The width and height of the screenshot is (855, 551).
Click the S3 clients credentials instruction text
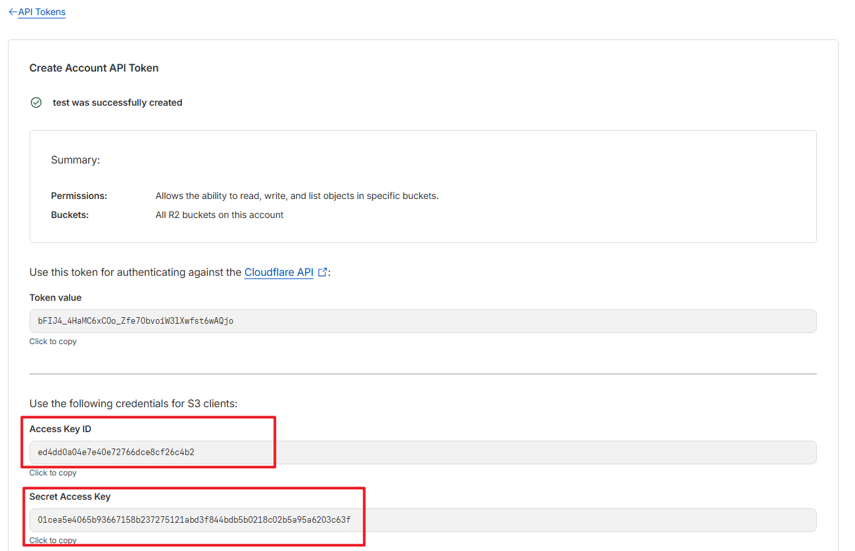coord(133,403)
